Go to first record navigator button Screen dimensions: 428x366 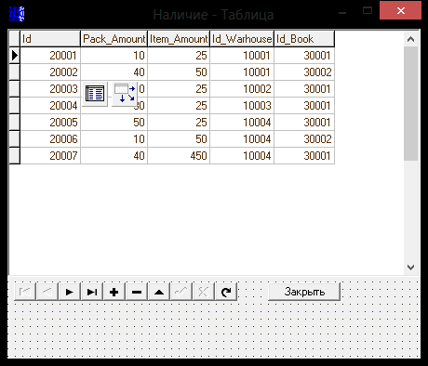[25, 292]
